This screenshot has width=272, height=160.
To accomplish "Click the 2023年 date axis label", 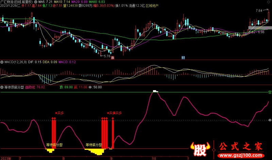I will (x=6, y=158).
